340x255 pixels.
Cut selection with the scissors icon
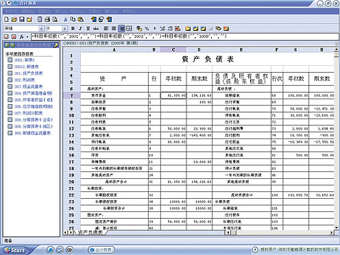click(x=66, y=19)
